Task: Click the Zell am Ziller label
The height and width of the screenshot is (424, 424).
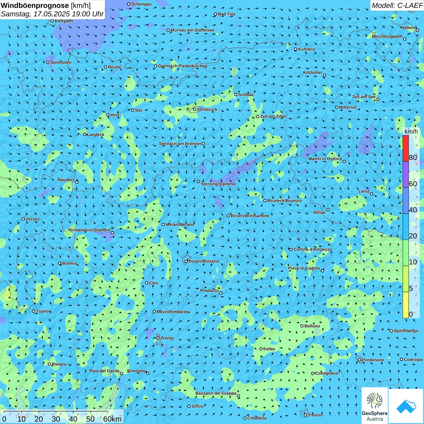Action: coord(273,116)
